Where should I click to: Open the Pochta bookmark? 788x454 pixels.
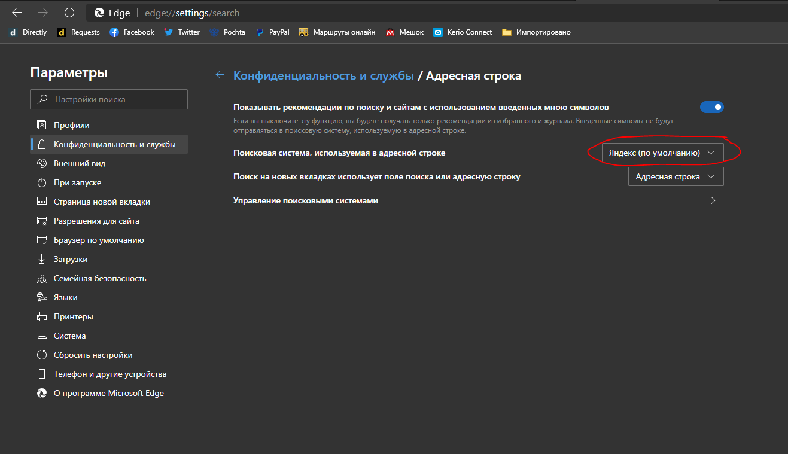tap(227, 32)
